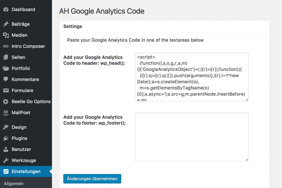Click the Beetle Go Options gear icon

[6, 101]
